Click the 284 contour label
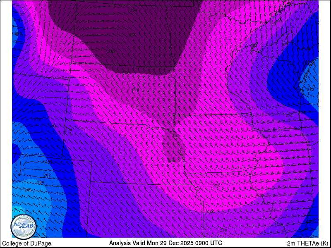 pyautogui.click(x=41, y=182)
